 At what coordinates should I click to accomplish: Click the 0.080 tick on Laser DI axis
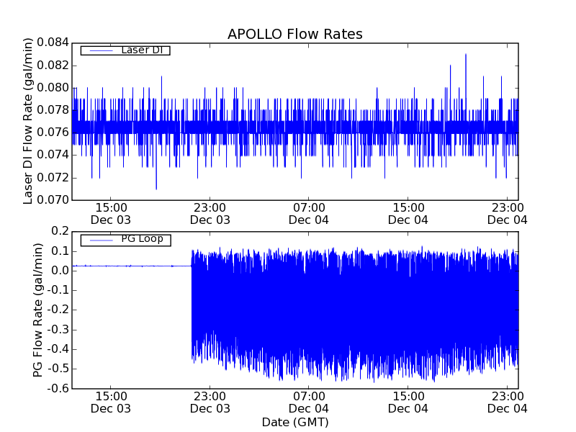53,88
